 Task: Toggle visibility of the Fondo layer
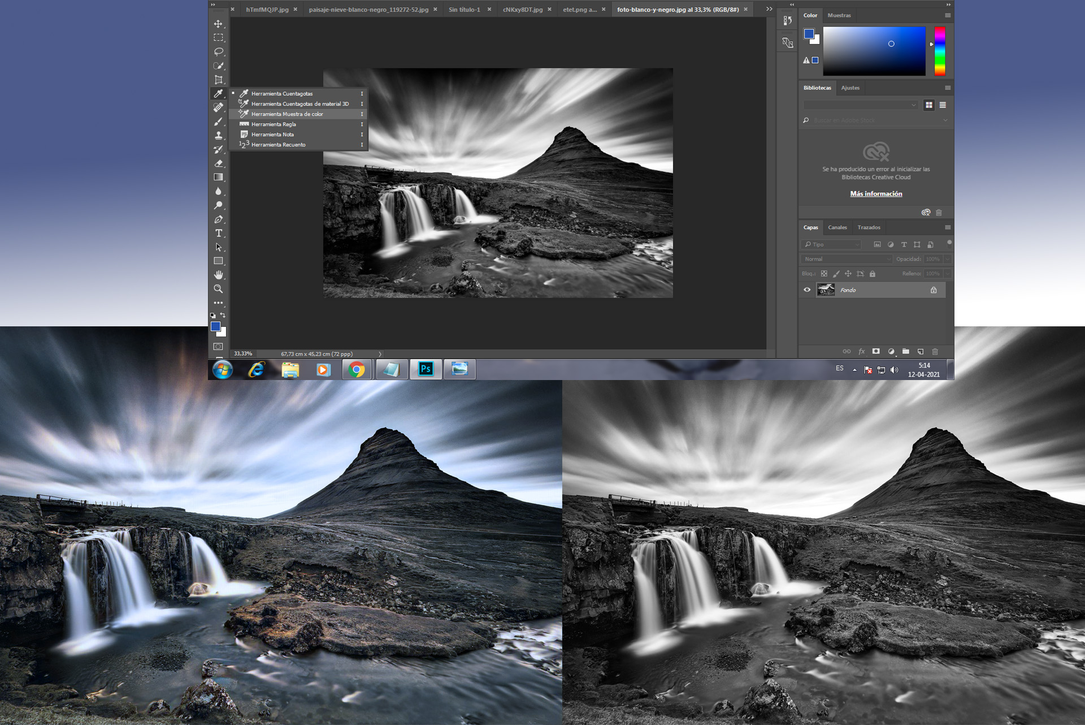coord(807,290)
